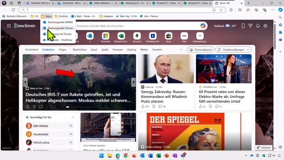Open Teams from the Edge sidebar
Image resolution: width=284 pixels, height=160 pixels.
coord(281,39)
